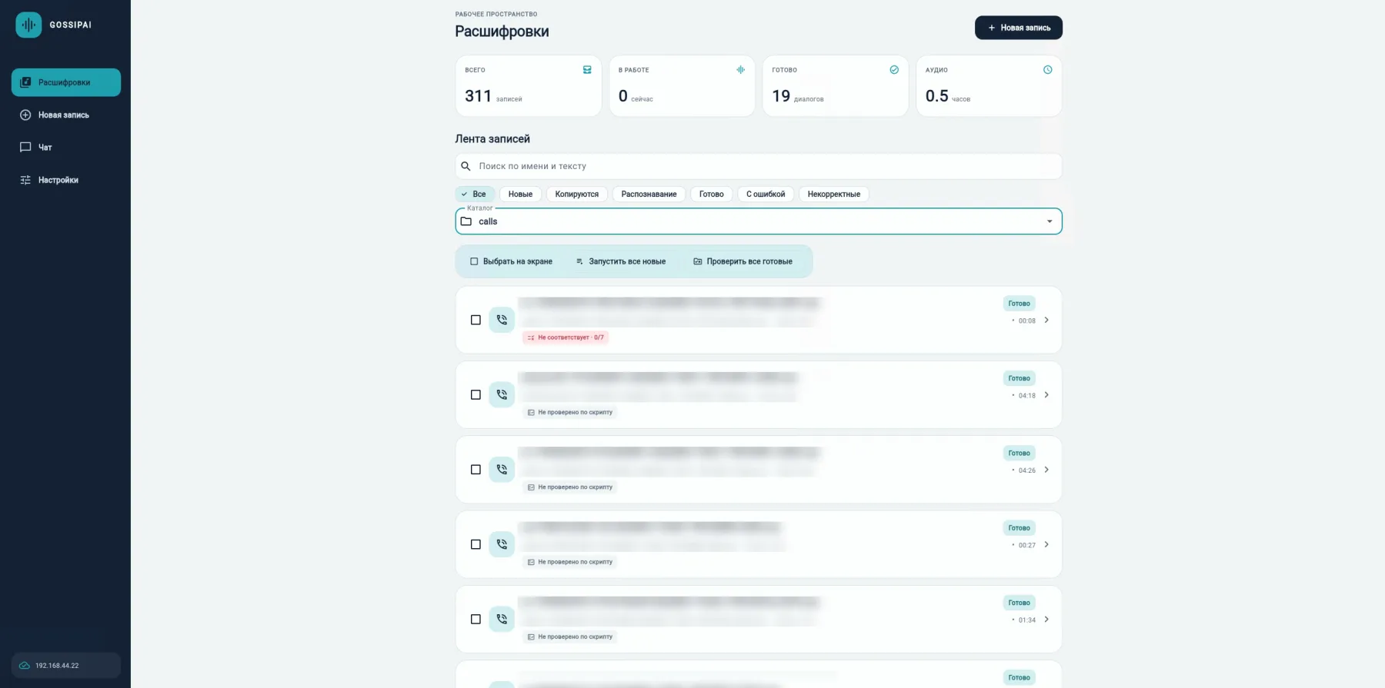Click the 01:34 duration label
This screenshot has width=1385, height=688.
pos(1027,620)
